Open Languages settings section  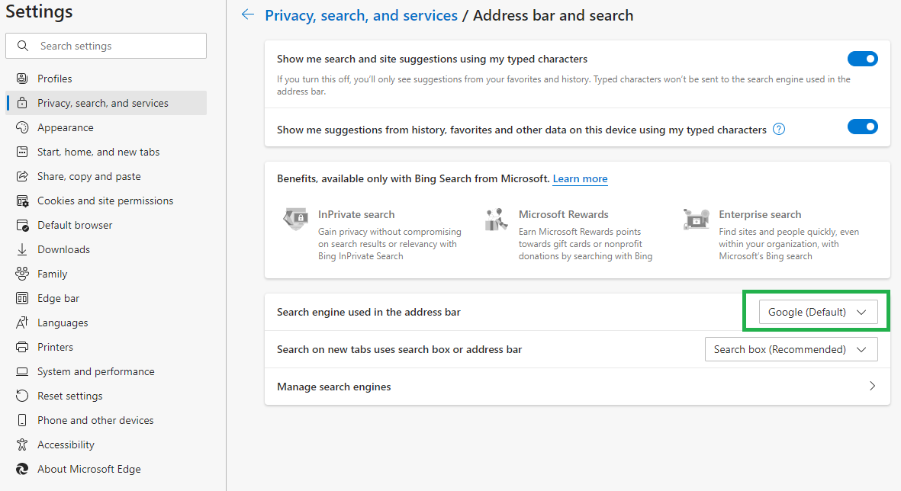click(x=106, y=323)
